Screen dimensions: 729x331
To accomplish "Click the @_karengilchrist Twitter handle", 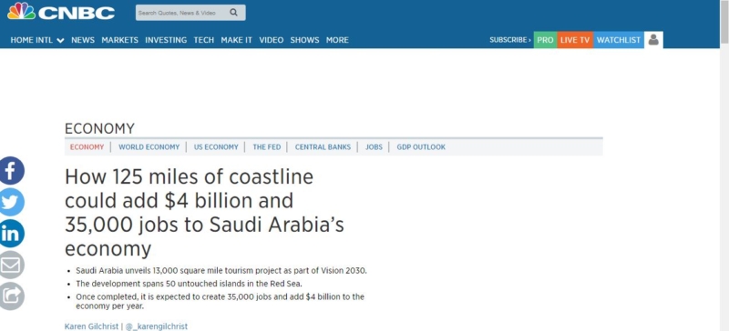I will tap(157, 326).
